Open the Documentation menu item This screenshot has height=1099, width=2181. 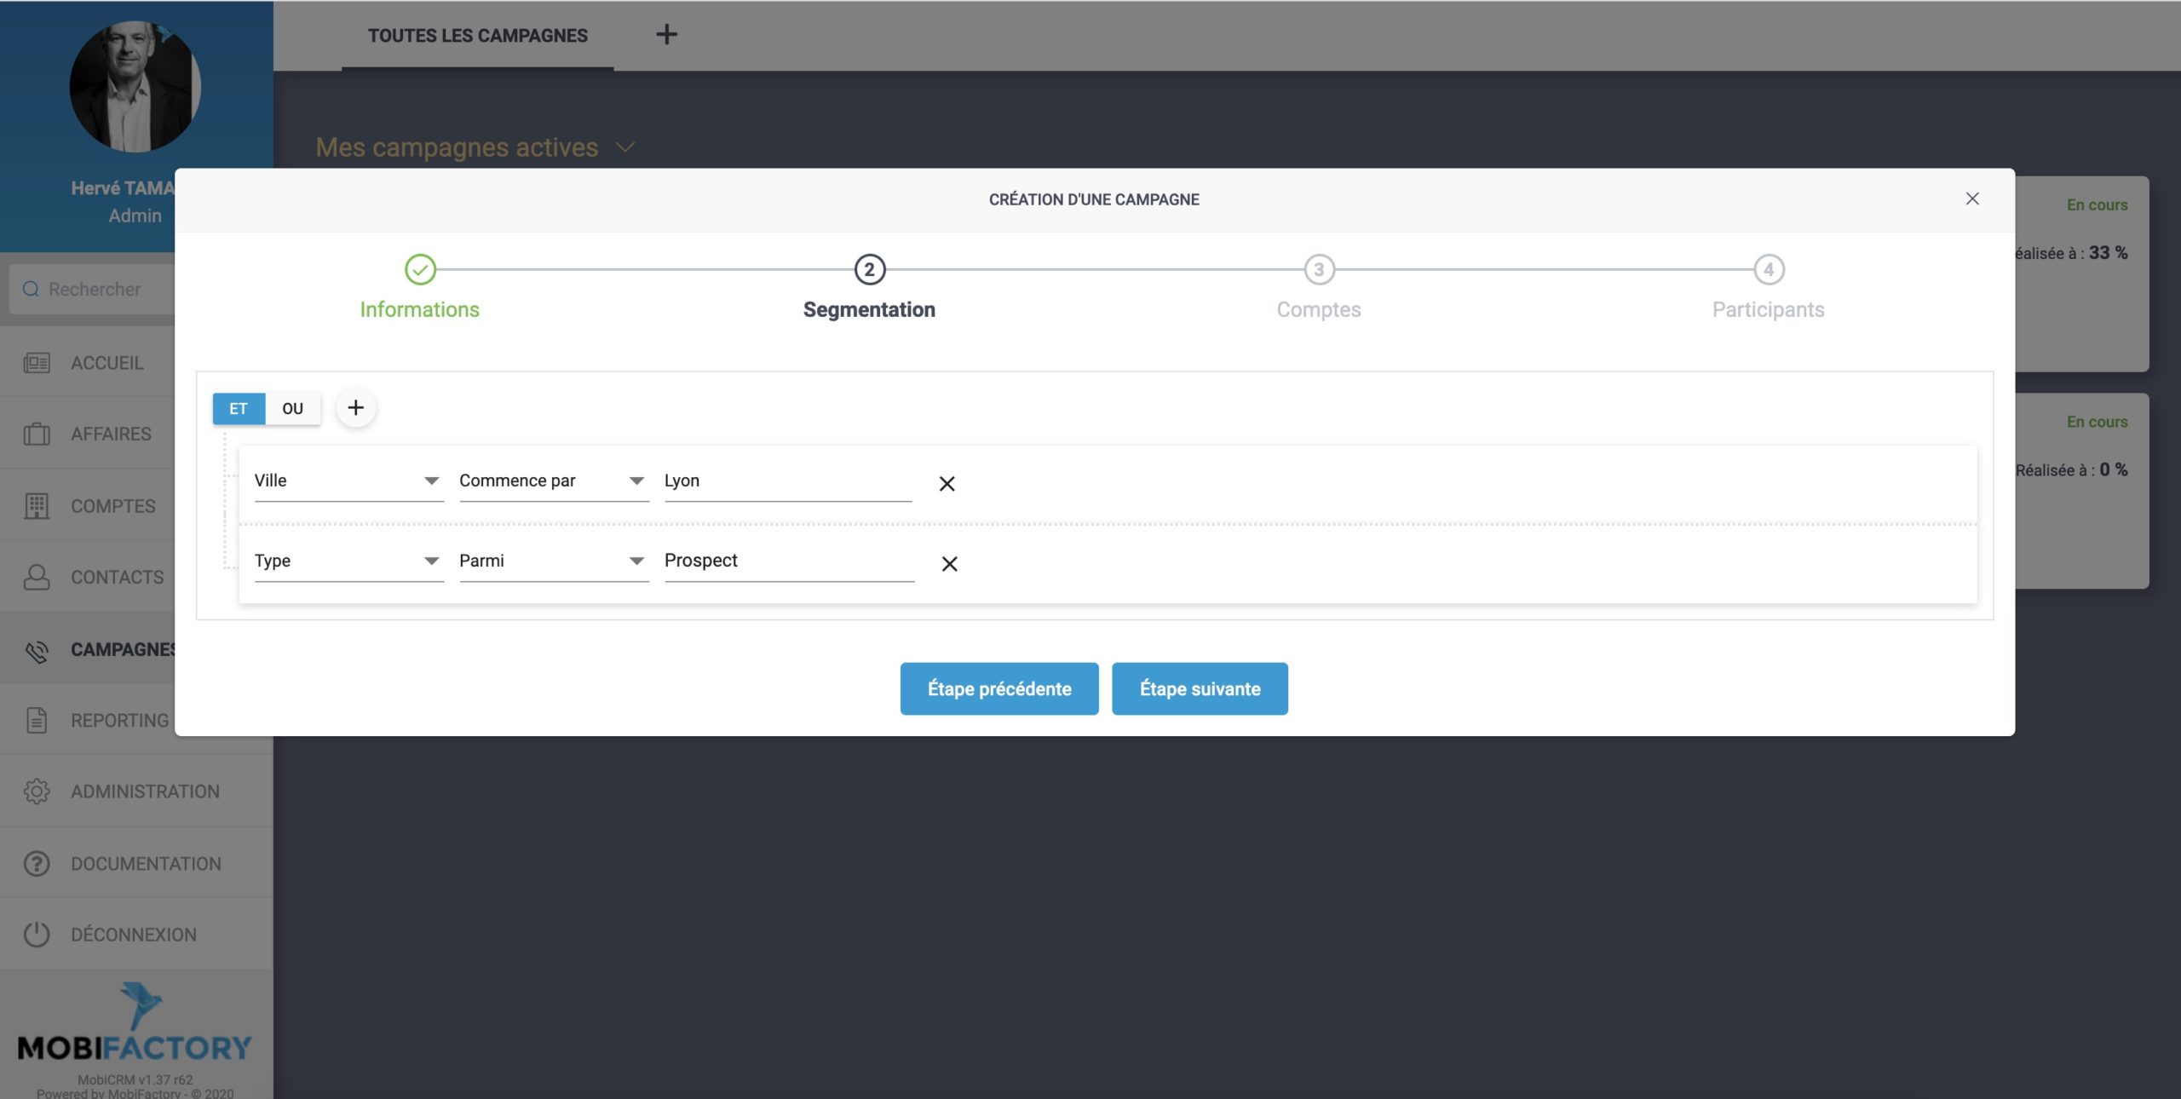(x=146, y=863)
